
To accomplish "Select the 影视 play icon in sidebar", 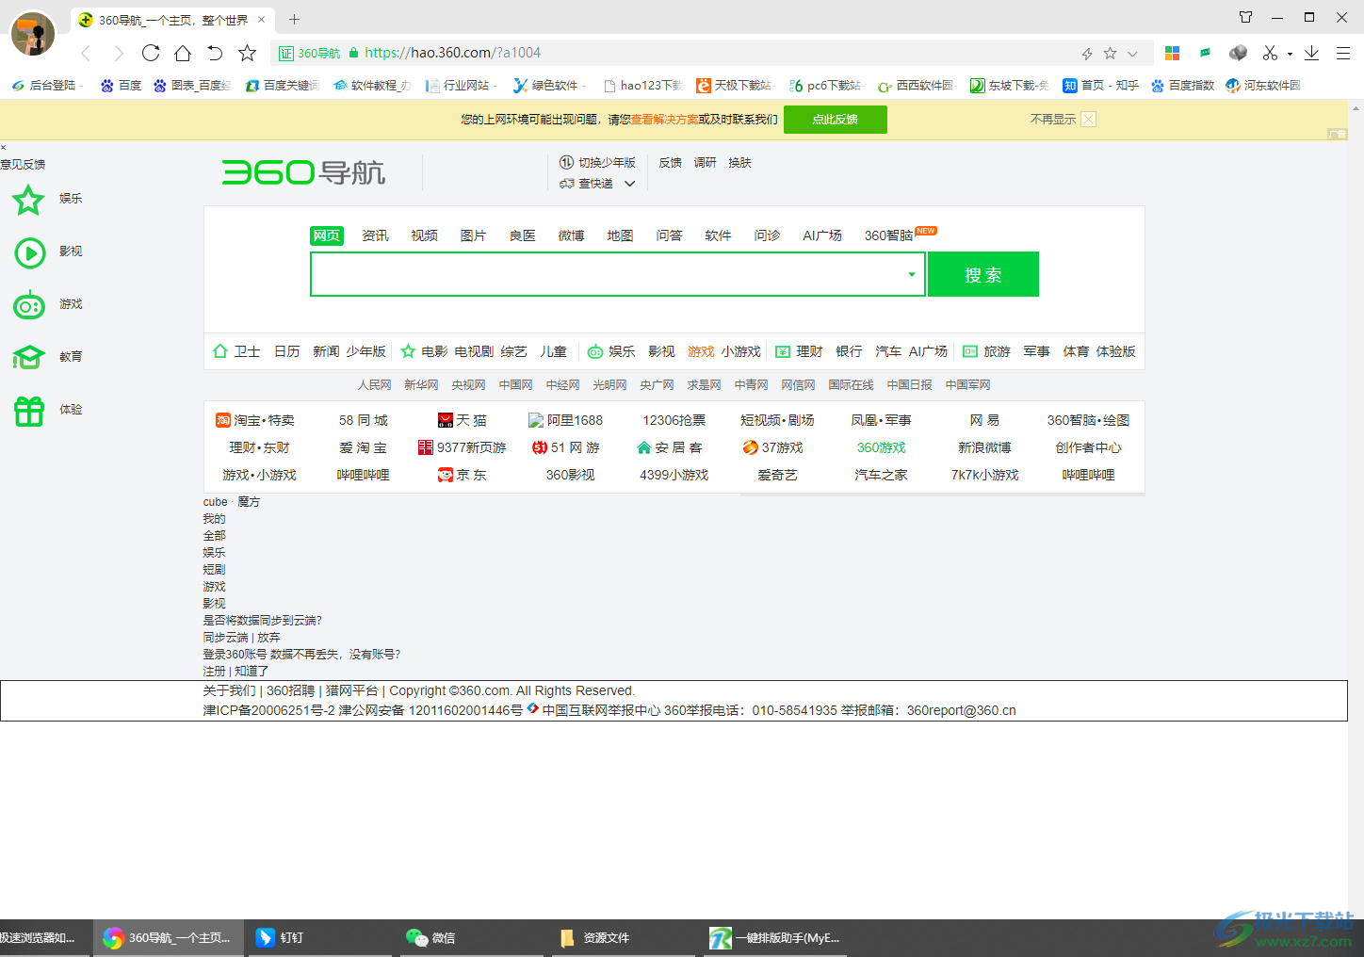I will (29, 252).
